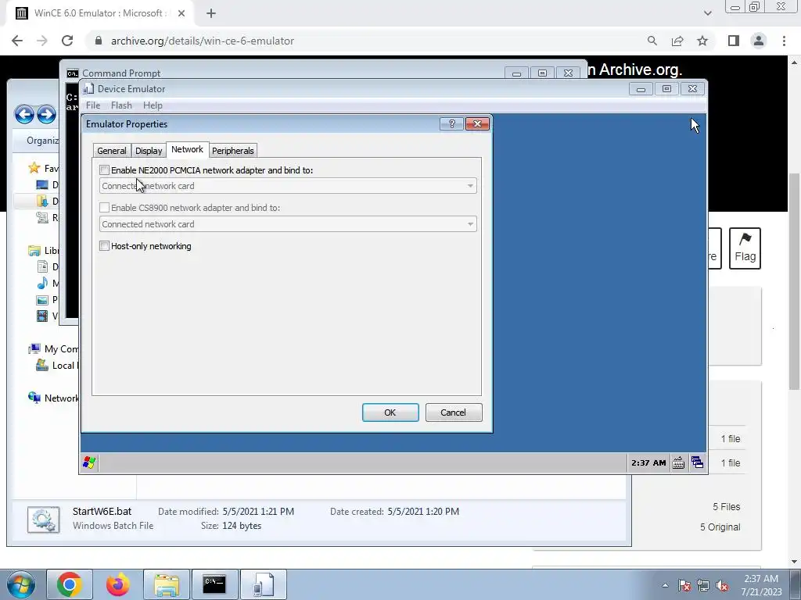Click the WinCE clock showing 2:37 AM
Viewport: 801px width, 600px height.
(648, 462)
